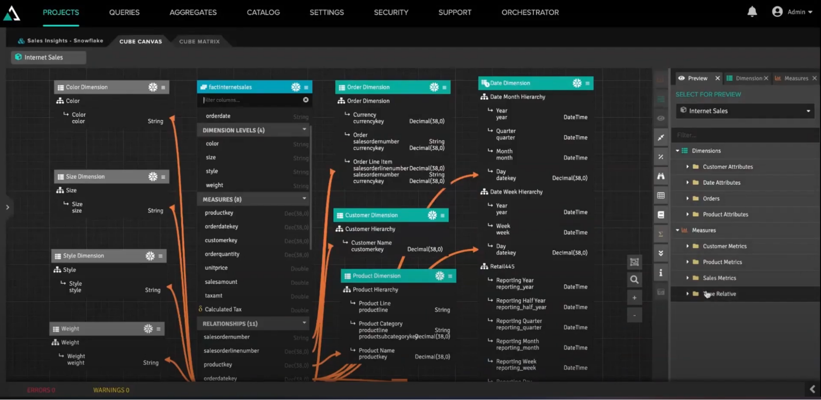Click the canvas search magnifier icon

tap(634, 280)
